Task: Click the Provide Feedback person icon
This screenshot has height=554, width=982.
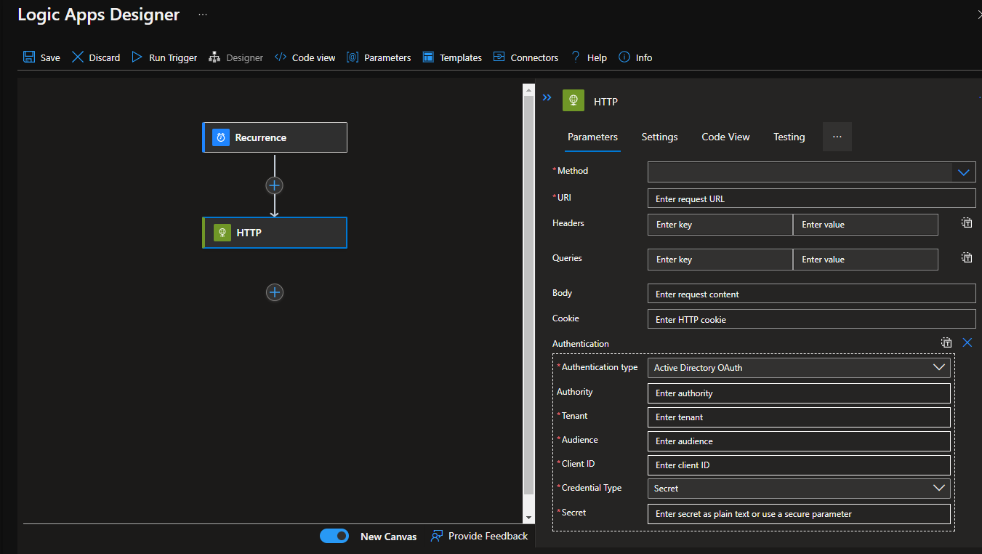Action: pos(437,536)
